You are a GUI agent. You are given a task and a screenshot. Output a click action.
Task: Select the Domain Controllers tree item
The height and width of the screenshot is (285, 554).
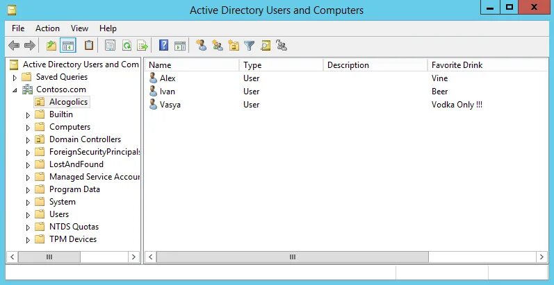(85, 139)
